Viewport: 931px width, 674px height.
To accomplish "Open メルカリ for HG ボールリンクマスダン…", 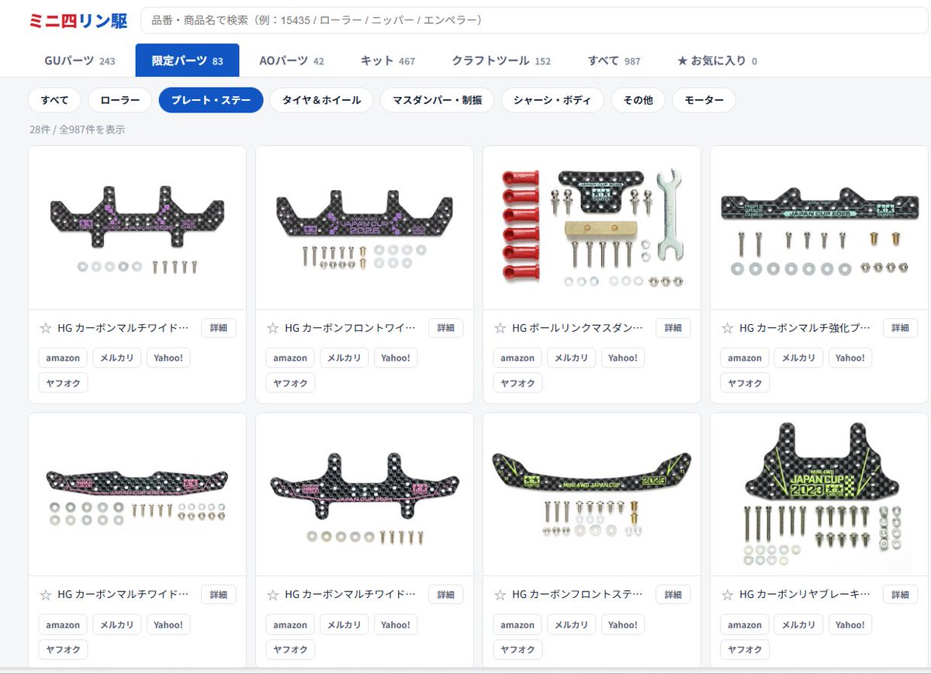I will tap(572, 358).
